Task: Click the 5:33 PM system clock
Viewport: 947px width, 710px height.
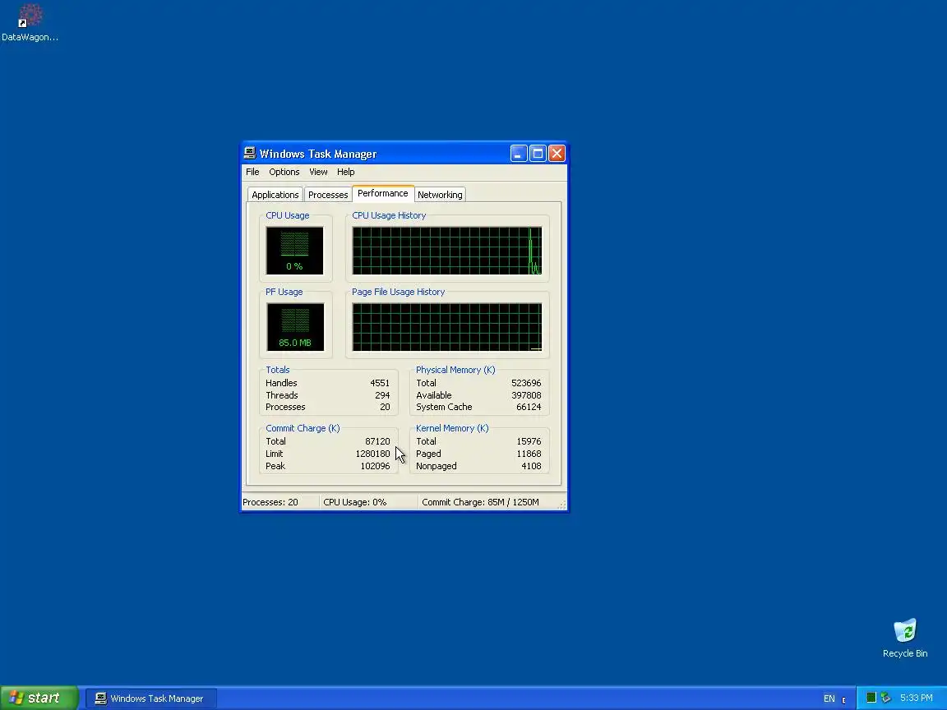Action: tap(917, 698)
